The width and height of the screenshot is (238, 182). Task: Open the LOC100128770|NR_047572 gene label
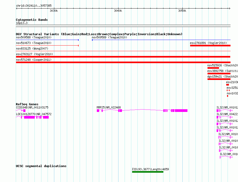click(34, 114)
